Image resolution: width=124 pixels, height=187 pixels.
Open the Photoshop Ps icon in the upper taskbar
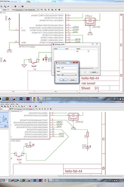21,99
